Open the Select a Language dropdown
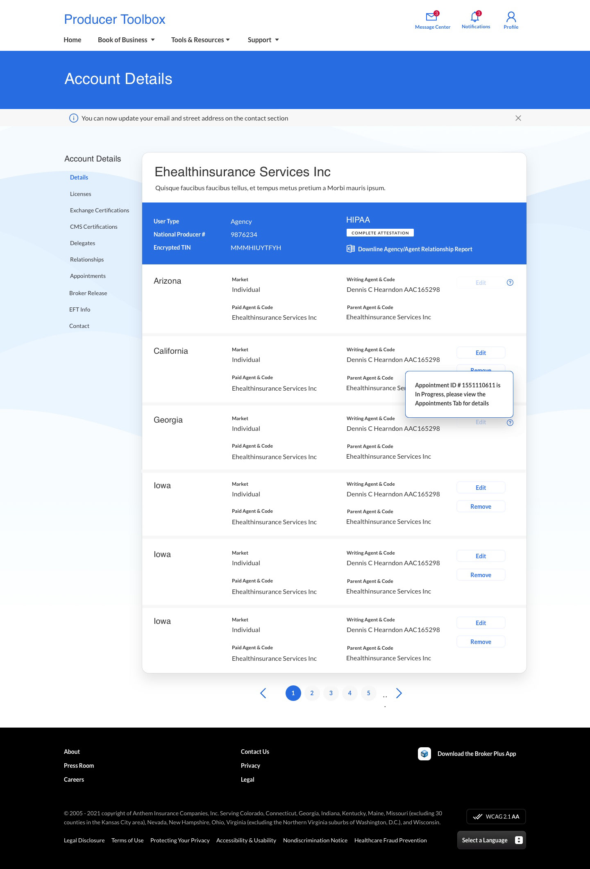 492,840
